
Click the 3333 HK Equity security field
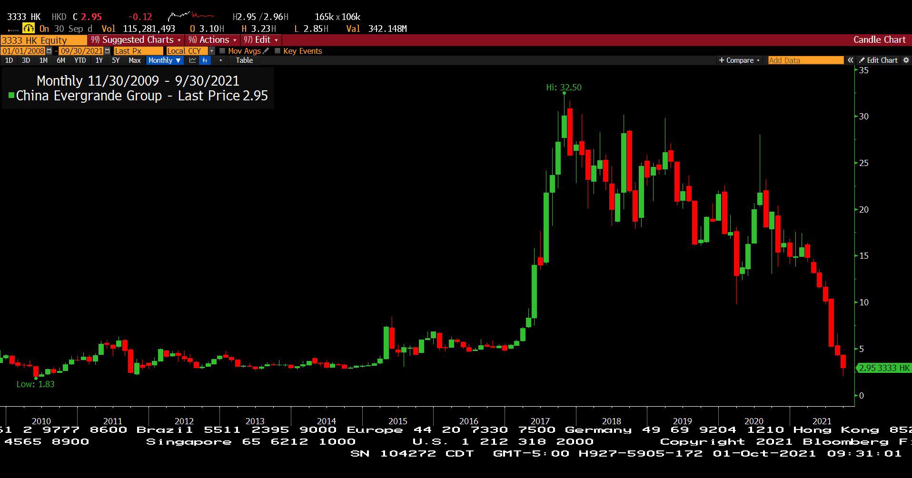click(44, 40)
